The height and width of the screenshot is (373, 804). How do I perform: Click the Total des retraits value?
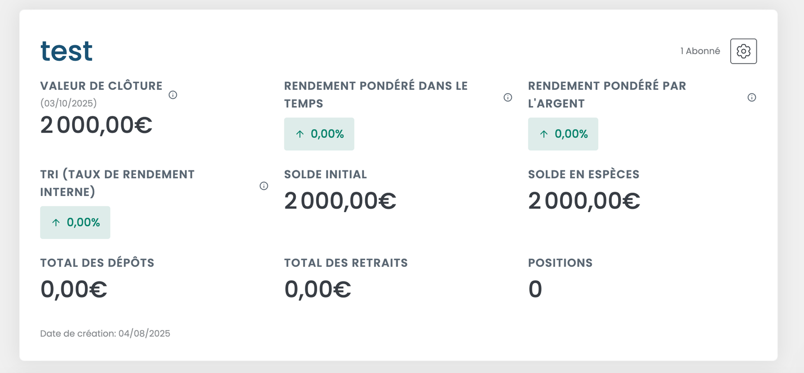(x=318, y=289)
